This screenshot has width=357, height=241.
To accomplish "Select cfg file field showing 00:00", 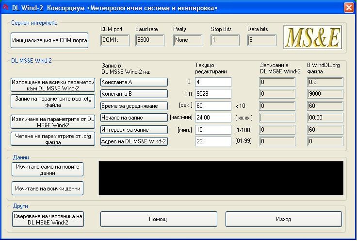I will pyautogui.click(x=325, y=118).
